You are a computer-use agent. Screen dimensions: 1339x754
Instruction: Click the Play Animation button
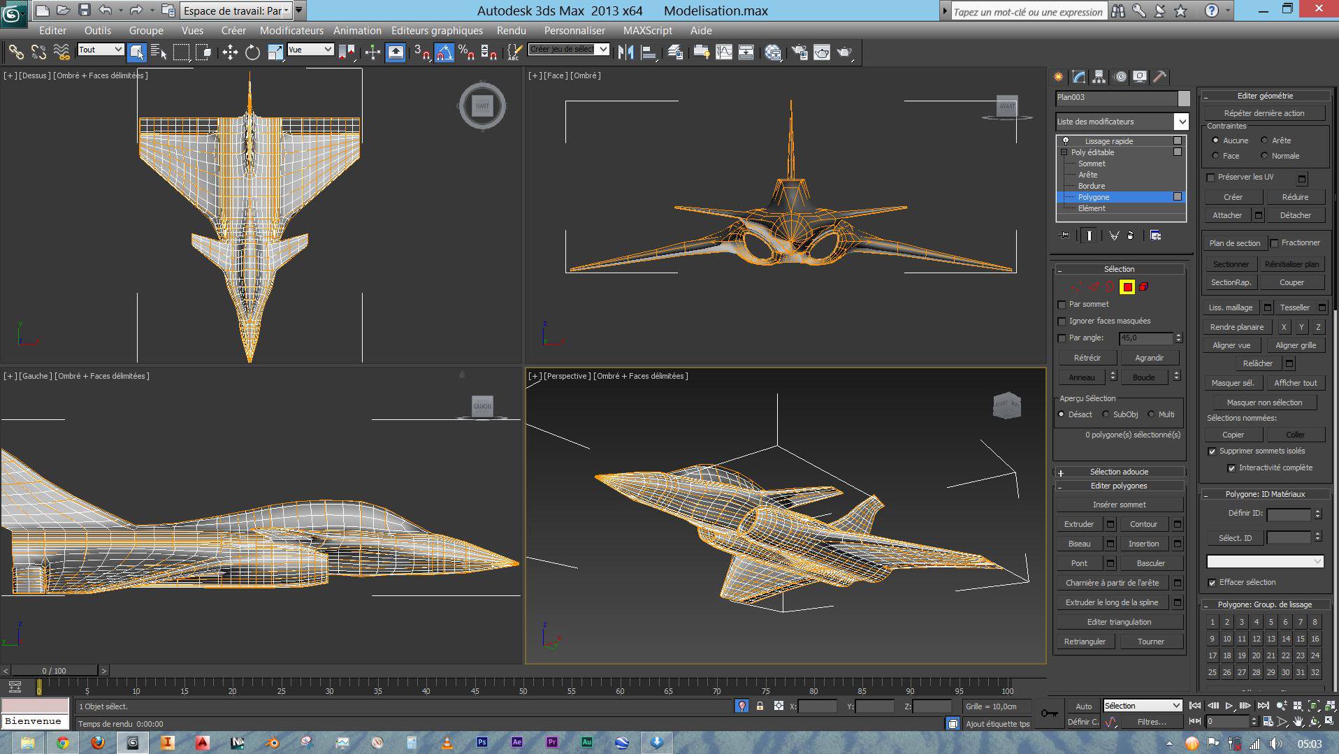(1229, 706)
